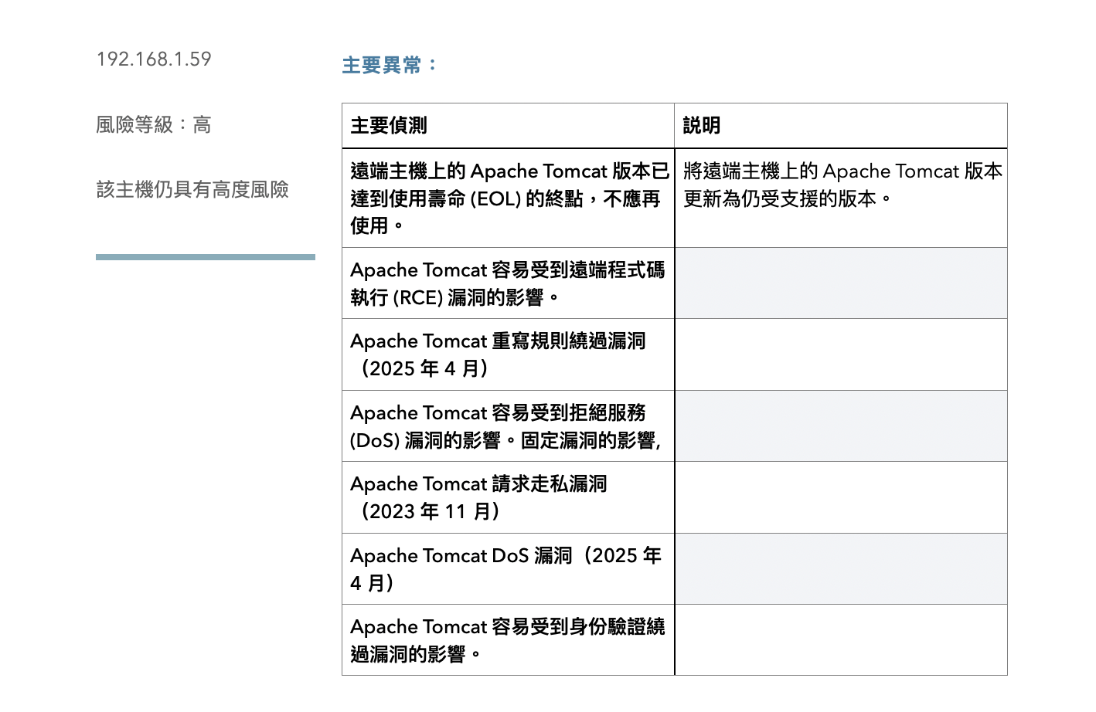Image resolution: width=1096 pixels, height=712 pixels.
Task: Select the 風險等級：高 risk level line
Action: (x=154, y=125)
